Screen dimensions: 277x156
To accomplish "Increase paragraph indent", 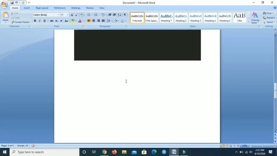I will 114,15.
